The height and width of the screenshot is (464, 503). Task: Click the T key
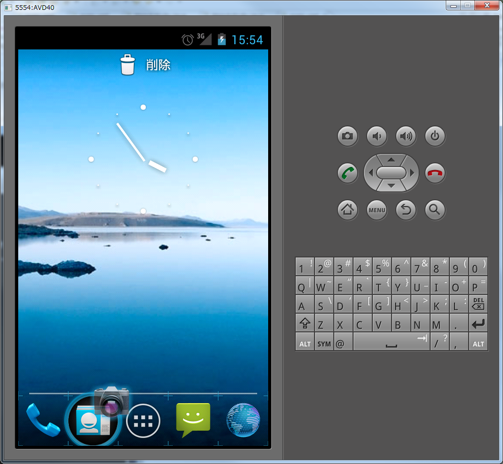[382, 285]
